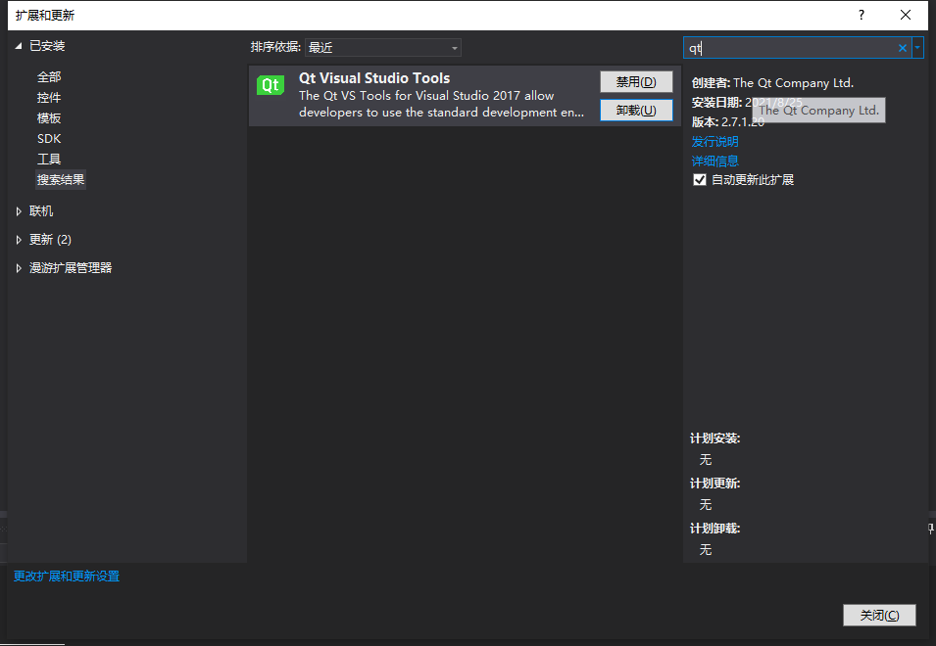Collapse the 已安装 tree section
The image size is (936, 646).
(19, 46)
